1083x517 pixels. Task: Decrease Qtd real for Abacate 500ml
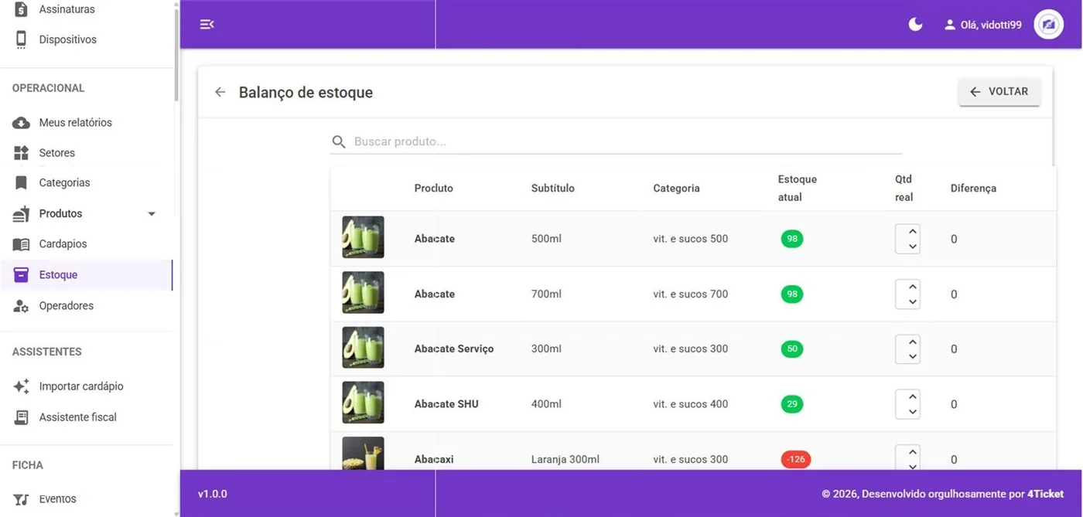(913, 247)
